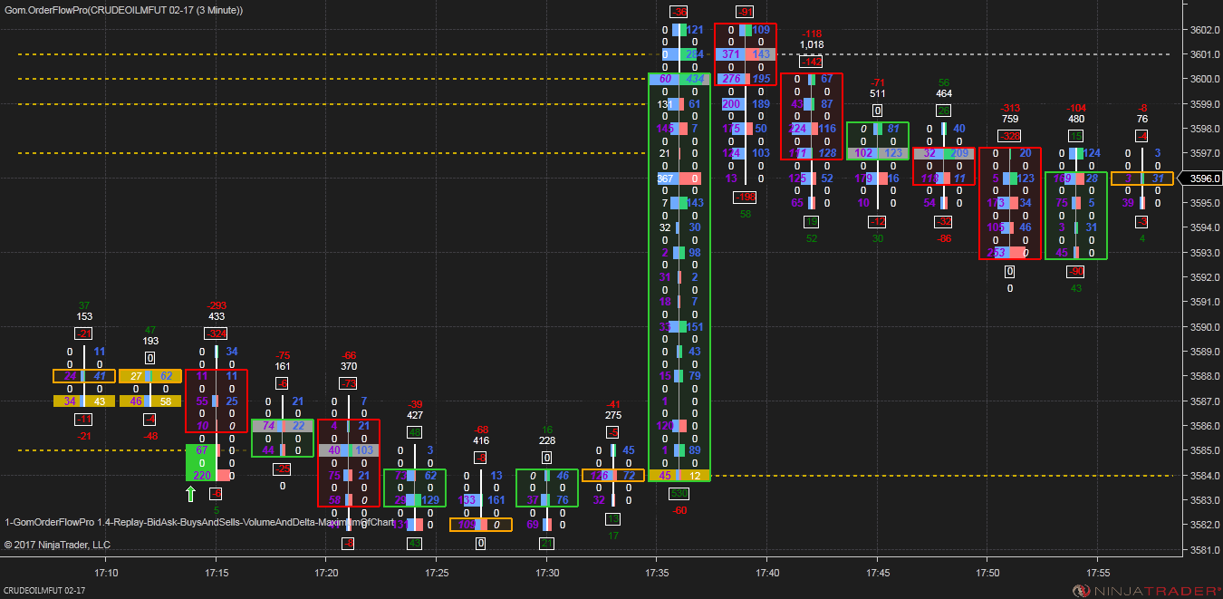Click the 17:45 time axis label
This screenshot has width=1223, height=599.
tap(878, 574)
